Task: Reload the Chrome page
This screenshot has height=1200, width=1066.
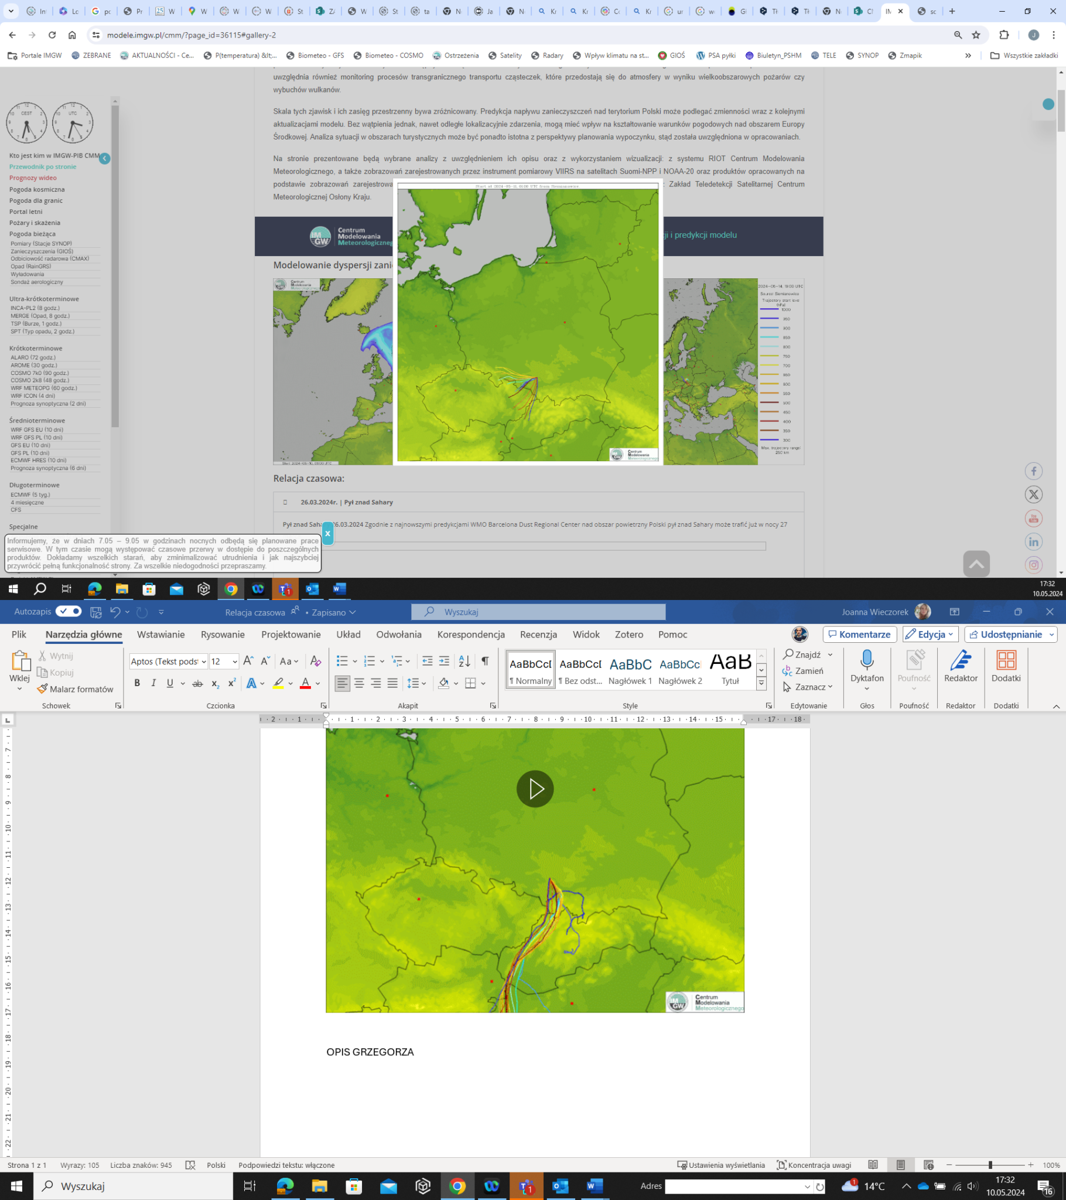Action: 52,35
